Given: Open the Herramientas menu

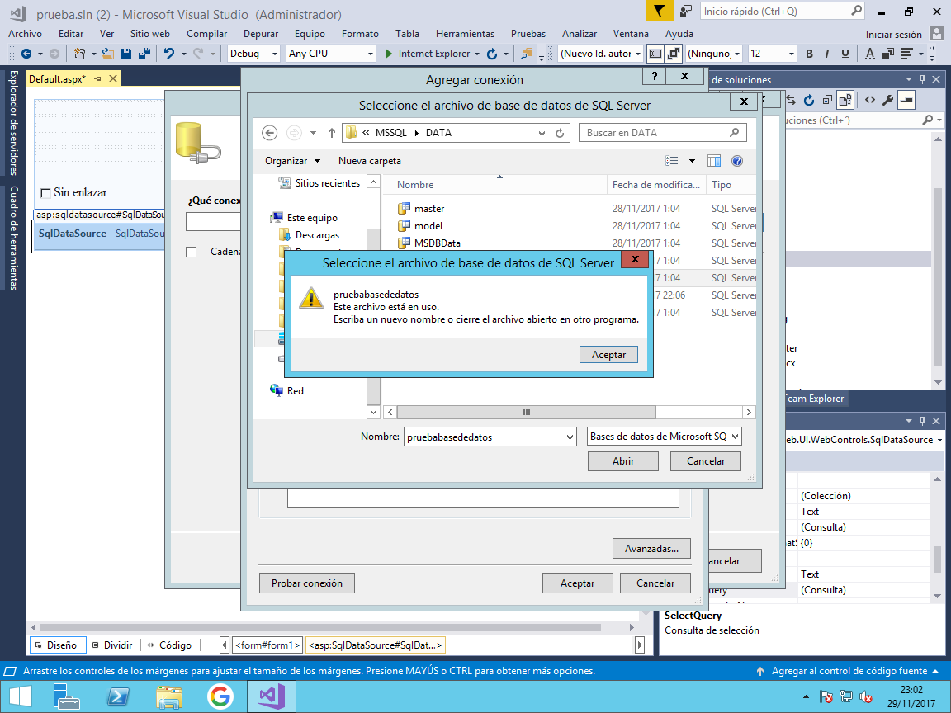Looking at the screenshot, I should tap(466, 34).
